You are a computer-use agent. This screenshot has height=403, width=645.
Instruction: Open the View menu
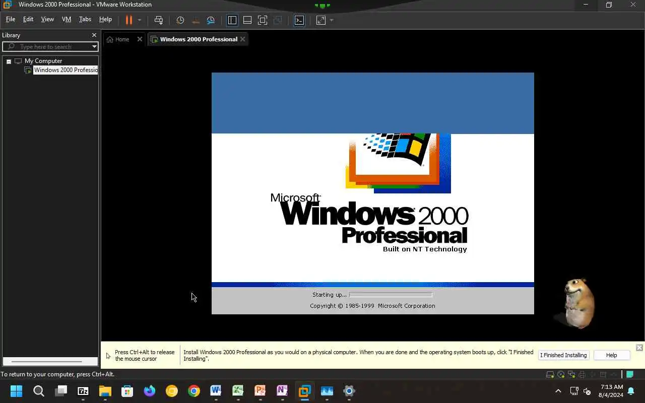pos(47,19)
